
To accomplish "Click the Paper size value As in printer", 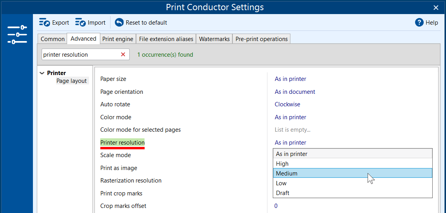I will coord(290,79).
